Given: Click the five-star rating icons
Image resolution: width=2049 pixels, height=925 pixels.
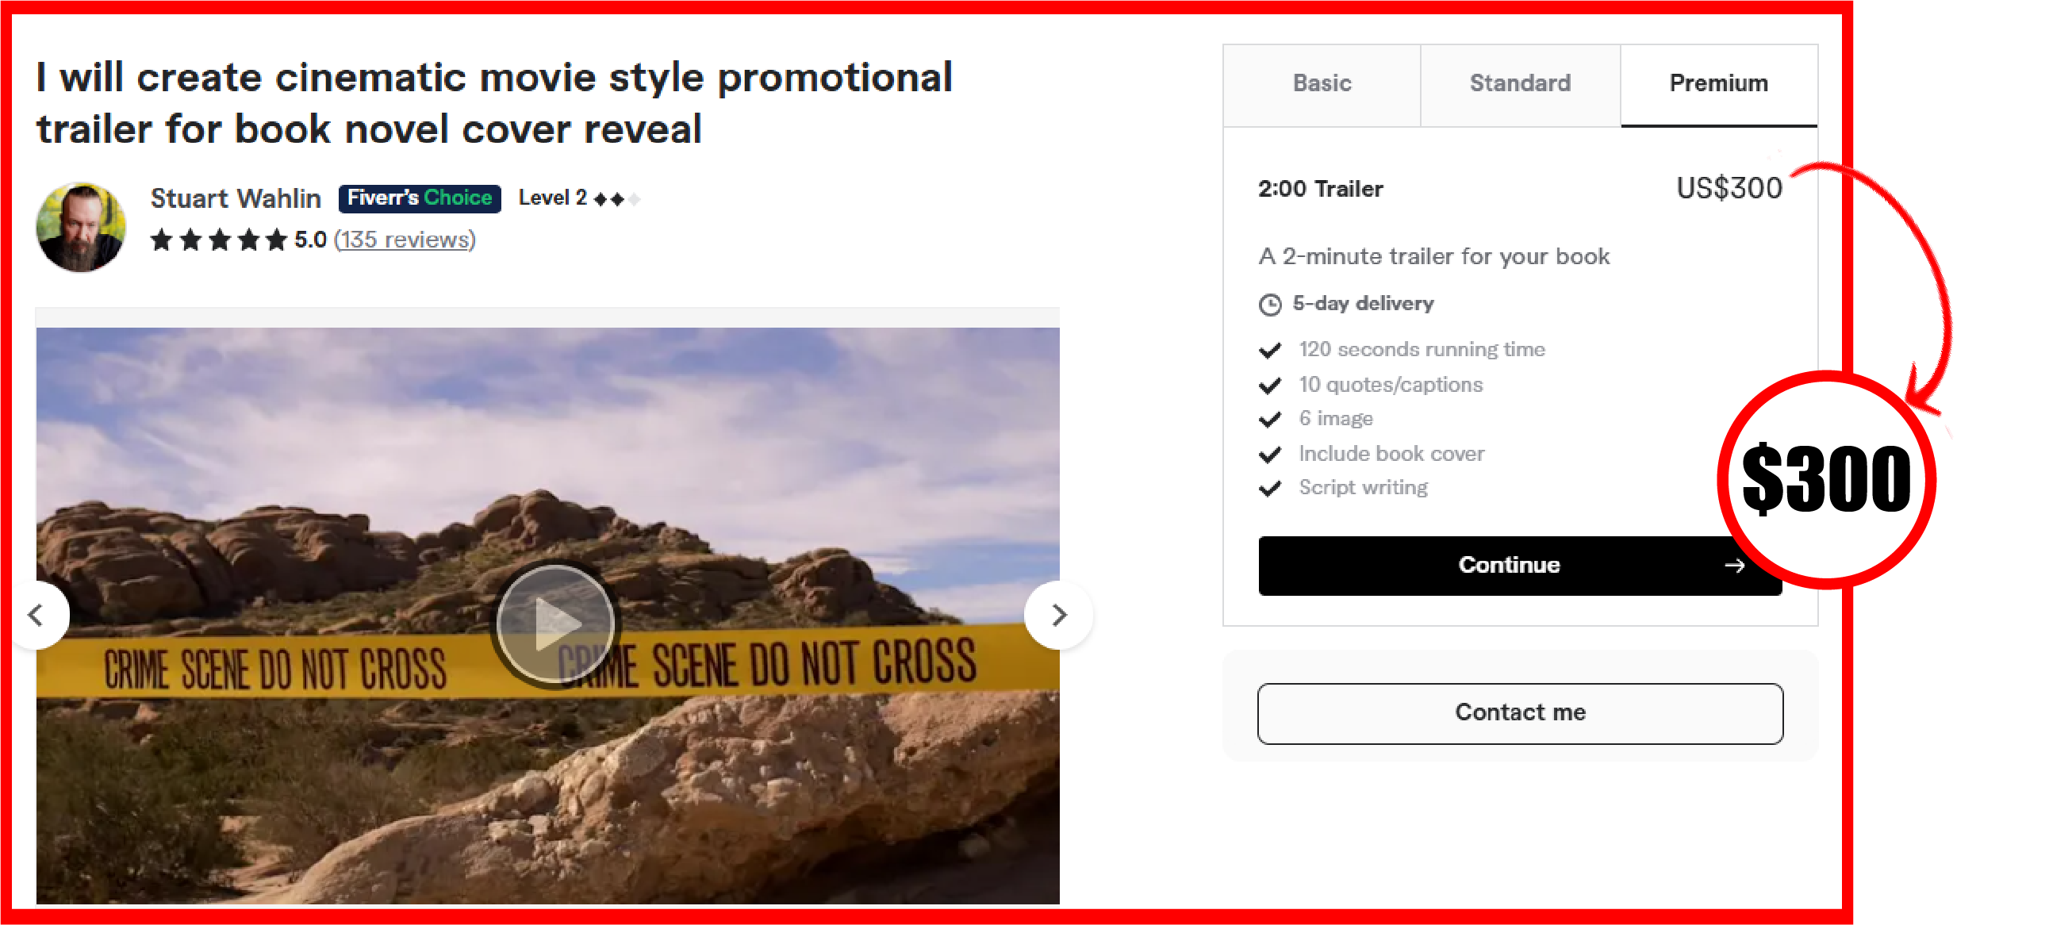Looking at the screenshot, I should [219, 240].
